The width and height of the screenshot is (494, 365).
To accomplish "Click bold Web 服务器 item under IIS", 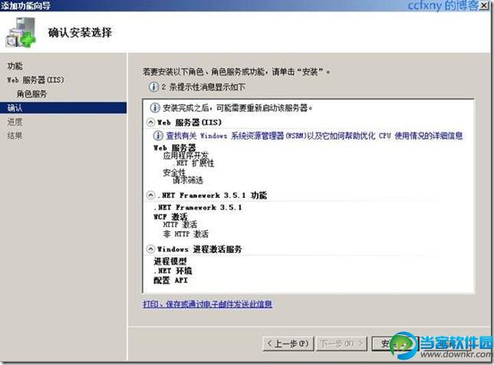I will (175, 147).
